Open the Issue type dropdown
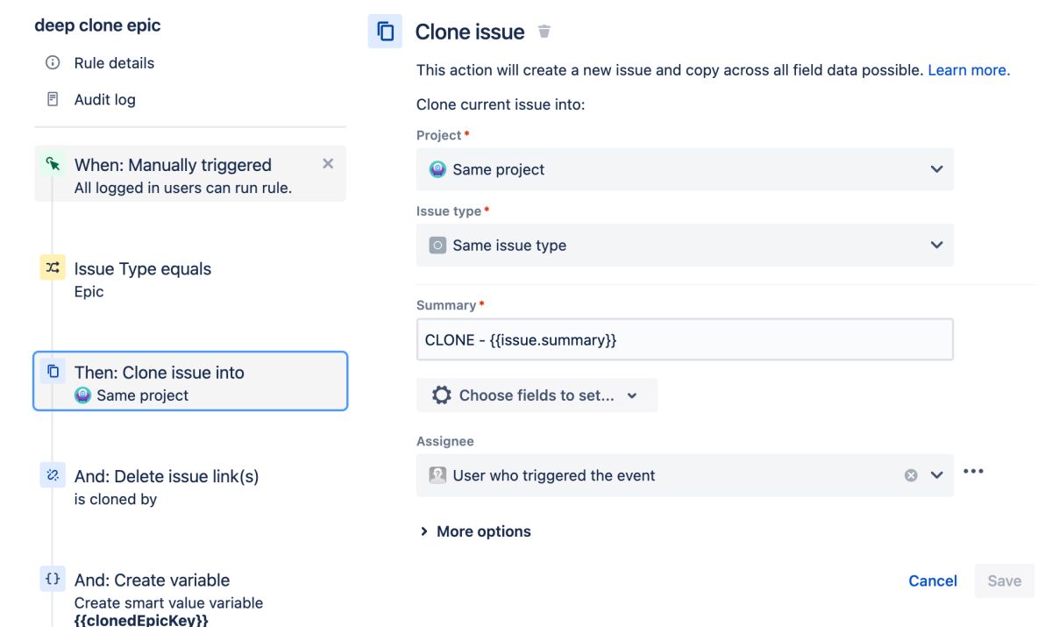 [684, 246]
